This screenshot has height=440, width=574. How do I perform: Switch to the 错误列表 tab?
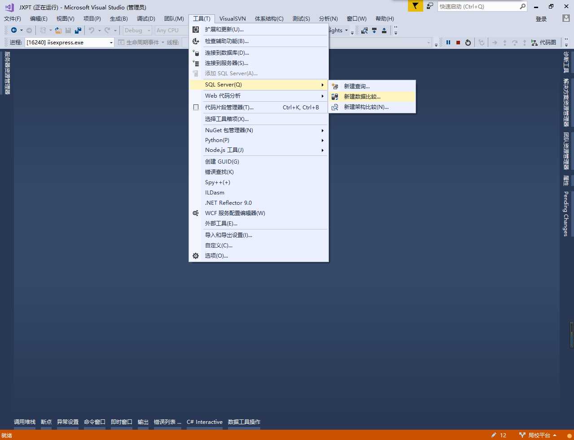pos(167,422)
